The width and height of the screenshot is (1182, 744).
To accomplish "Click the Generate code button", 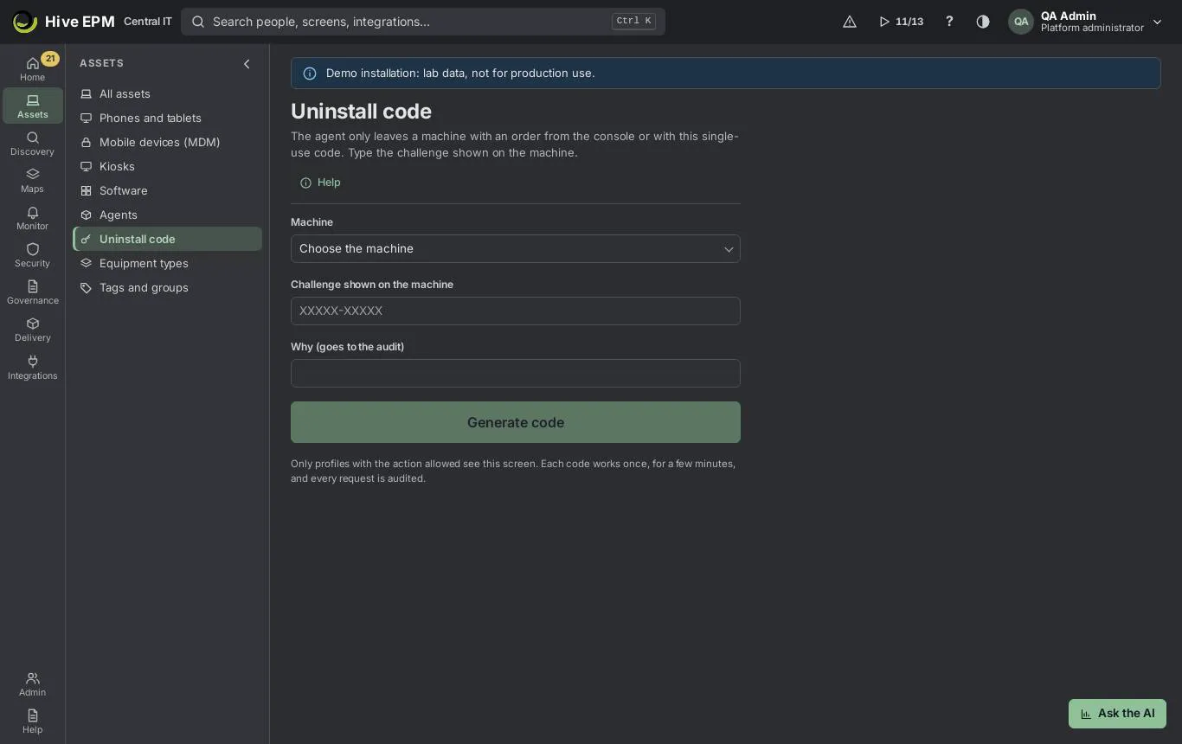I will (516, 422).
